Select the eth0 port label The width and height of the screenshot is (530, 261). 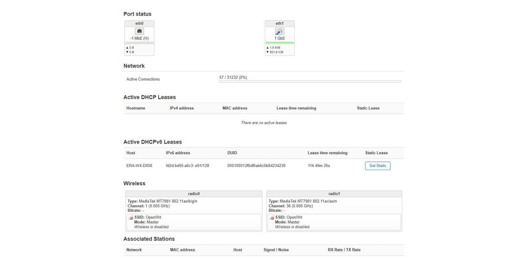[139, 23]
